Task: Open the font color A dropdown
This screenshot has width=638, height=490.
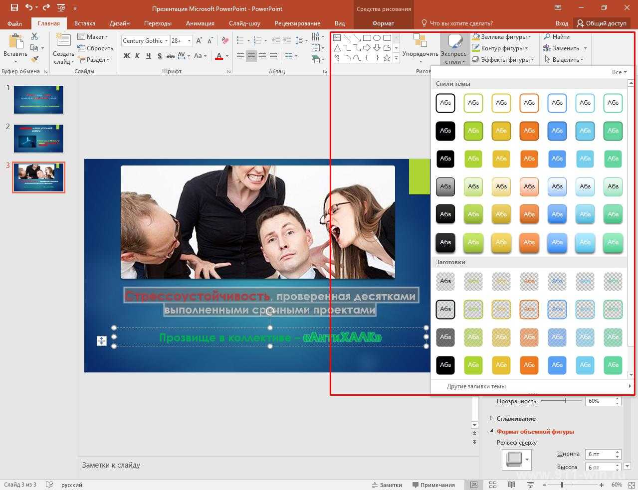Action: pyautogui.click(x=227, y=56)
